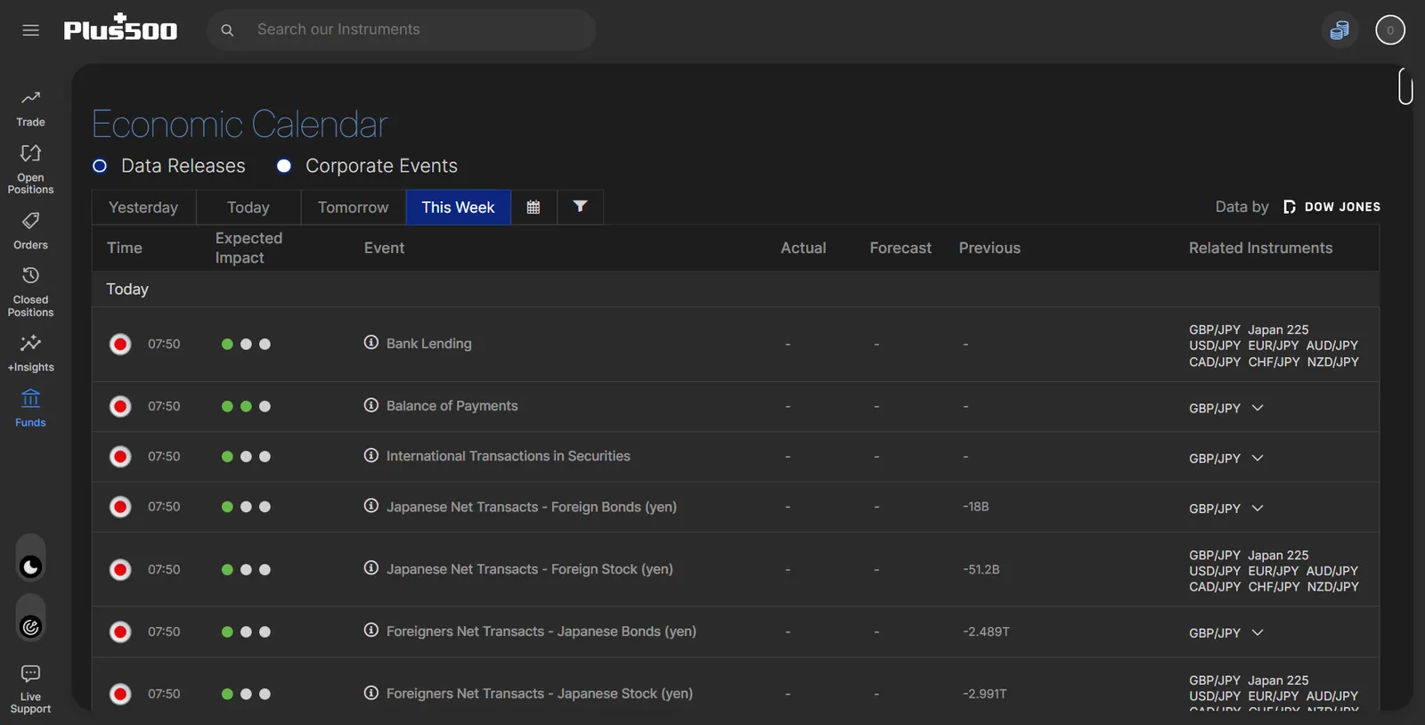This screenshot has height=725, width=1425.
Task: Click the Event column header
Action: [384, 248]
